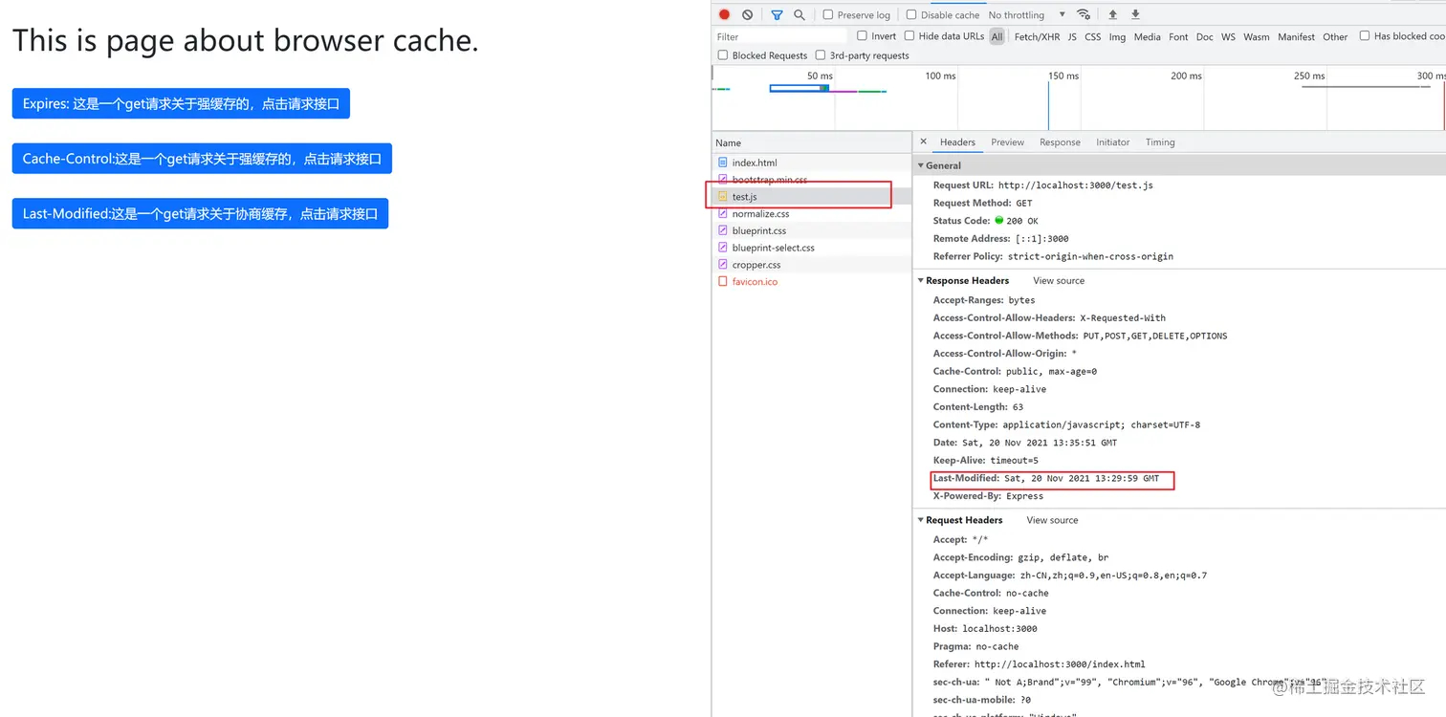The height and width of the screenshot is (717, 1446).
Task: Switch to the Headers tab
Action: click(x=957, y=142)
